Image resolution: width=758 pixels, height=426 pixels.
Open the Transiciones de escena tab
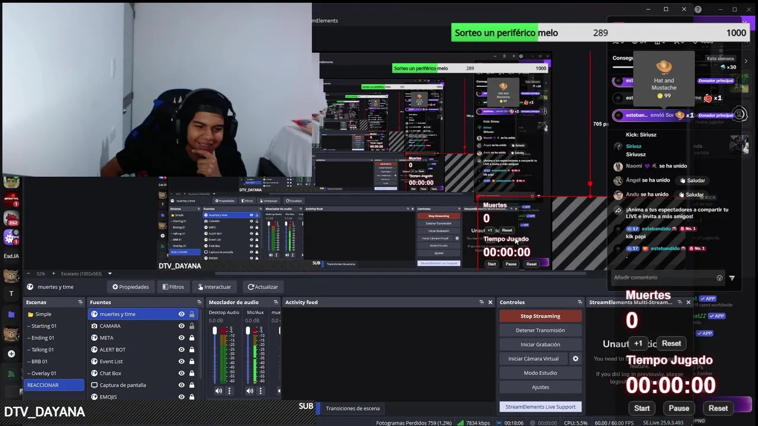click(x=352, y=408)
